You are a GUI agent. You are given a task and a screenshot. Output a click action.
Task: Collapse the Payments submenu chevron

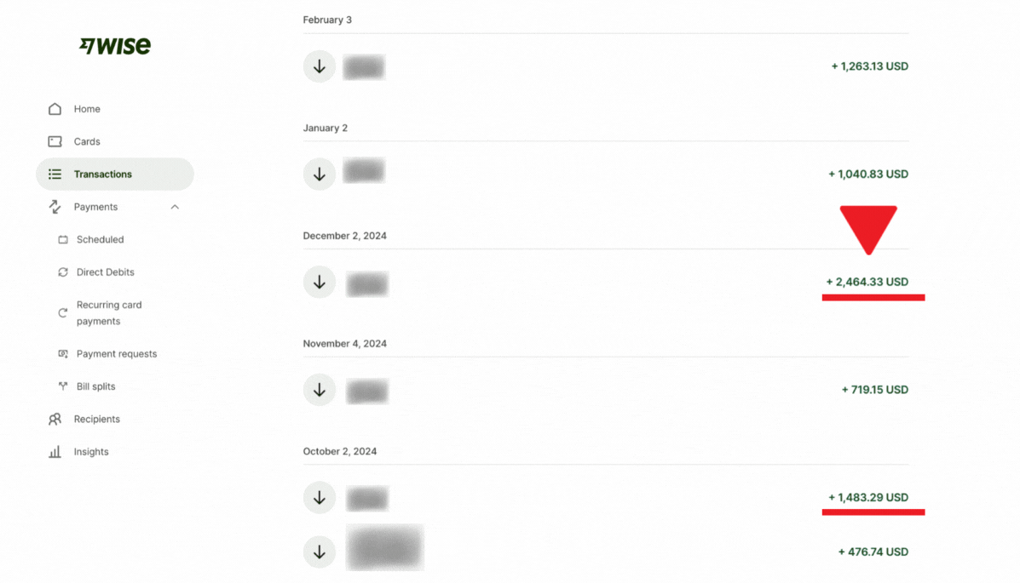pyautogui.click(x=175, y=207)
